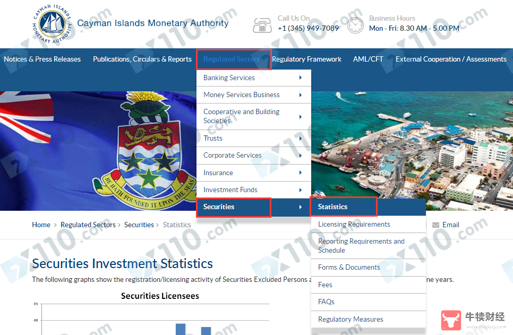Screen dimensions: 513x335
Task: Click phone number +1 (345) 949-7089
Action: point(308,28)
